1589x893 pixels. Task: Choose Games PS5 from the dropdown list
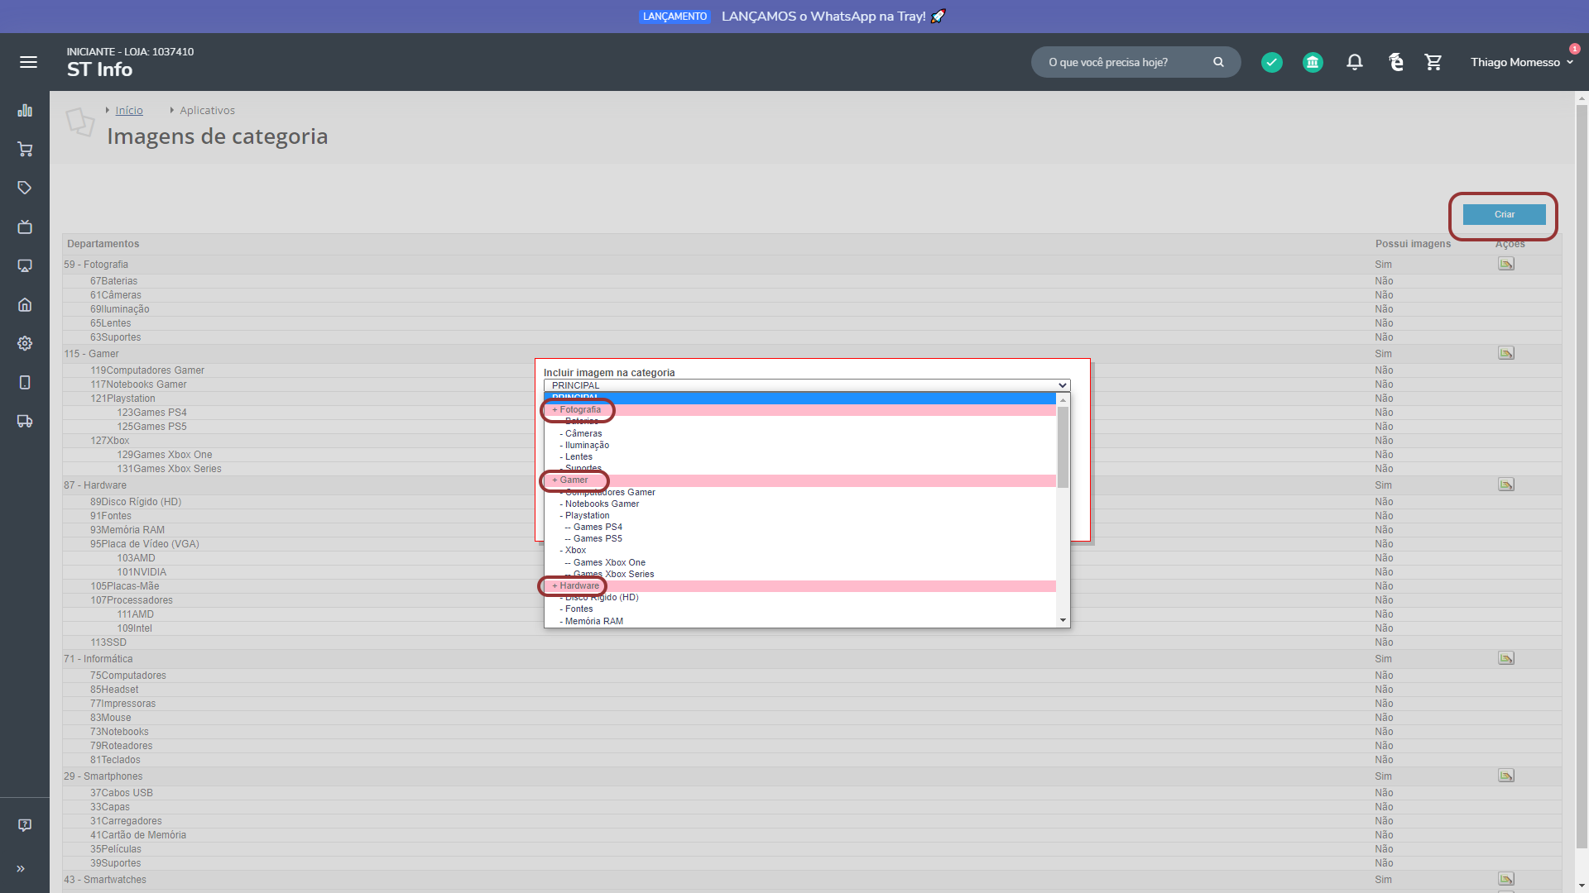[x=598, y=538]
